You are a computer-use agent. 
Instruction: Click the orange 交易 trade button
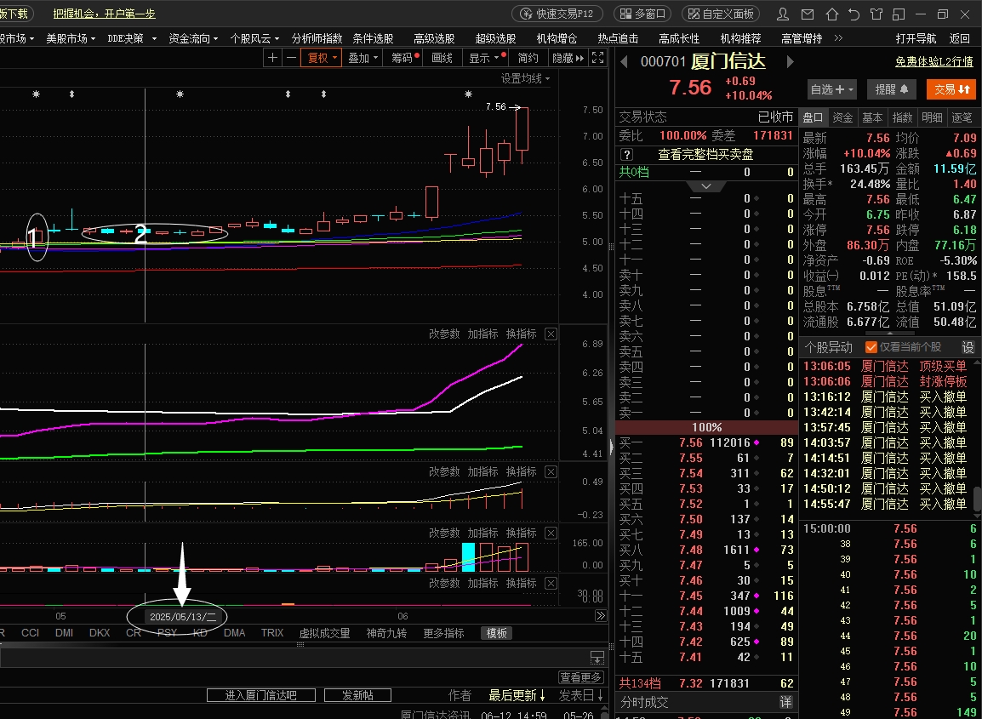(951, 89)
